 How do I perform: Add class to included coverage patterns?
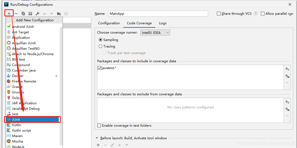pos(287,69)
